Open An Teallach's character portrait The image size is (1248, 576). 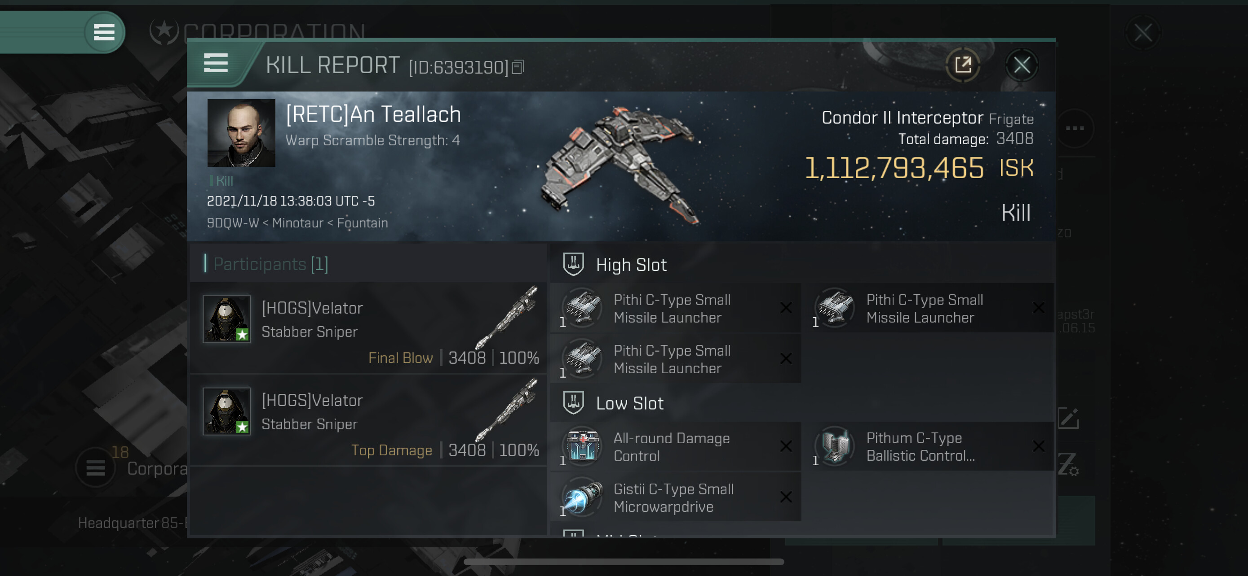tap(241, 133)
